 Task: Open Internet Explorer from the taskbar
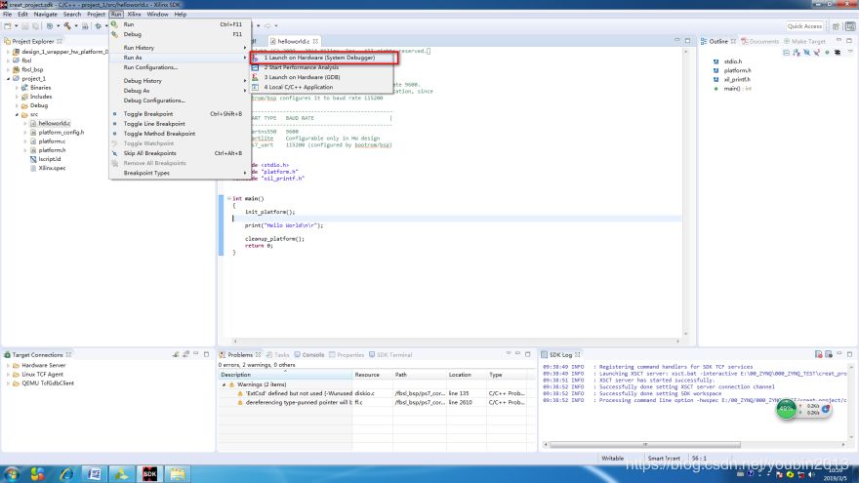point(66,473)
